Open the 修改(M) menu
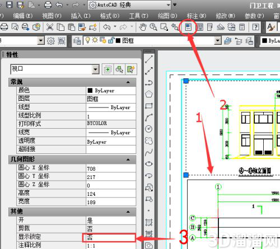280x249 pixels. coord(225,16)
